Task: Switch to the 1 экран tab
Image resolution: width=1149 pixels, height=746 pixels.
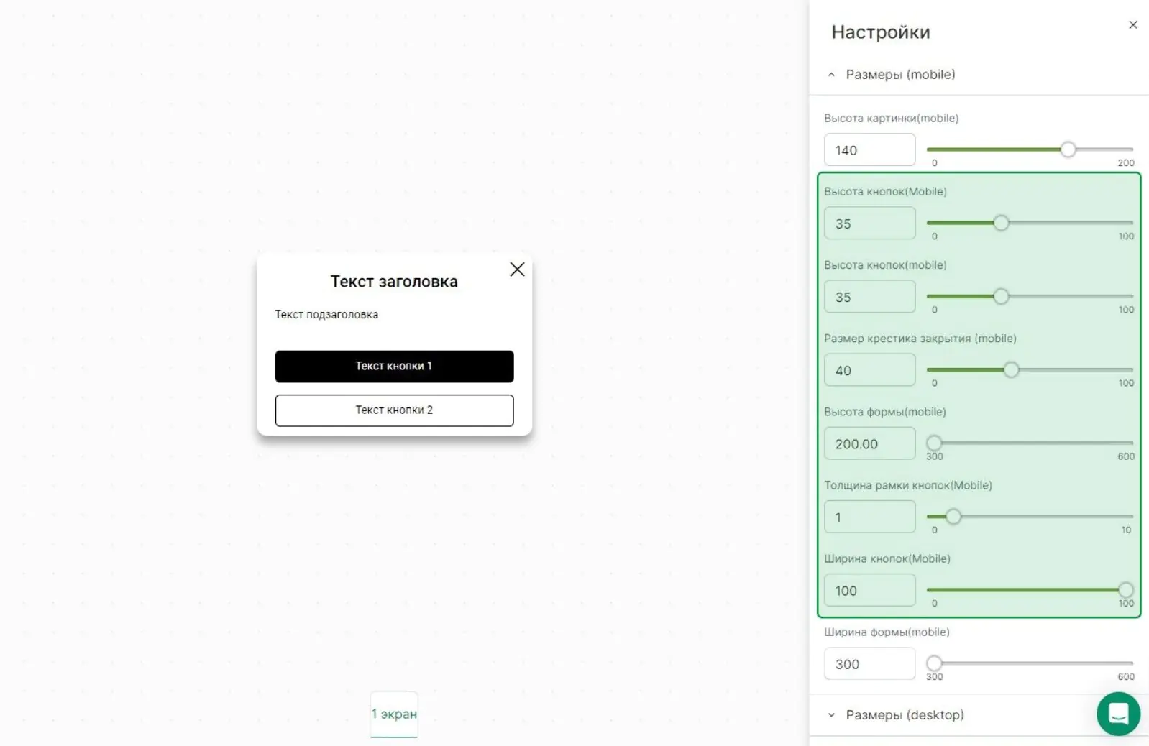Action: (x=394, y=714)
